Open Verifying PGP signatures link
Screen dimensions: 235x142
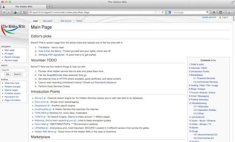pyautogui.click(x=51, y=55)
